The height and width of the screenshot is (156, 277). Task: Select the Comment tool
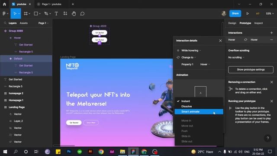click(82, 13)
